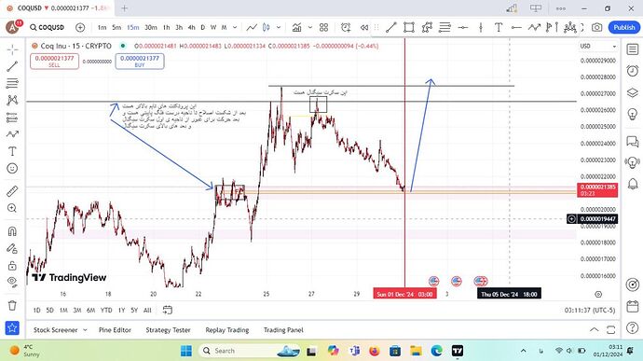Activate the zoom in tool
The height and width of the screenshot is (361, 643).
pos(12,208)
